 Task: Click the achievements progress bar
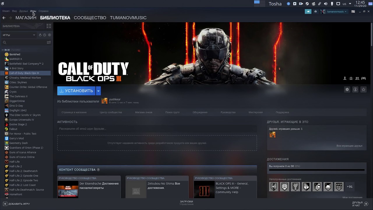317,170
